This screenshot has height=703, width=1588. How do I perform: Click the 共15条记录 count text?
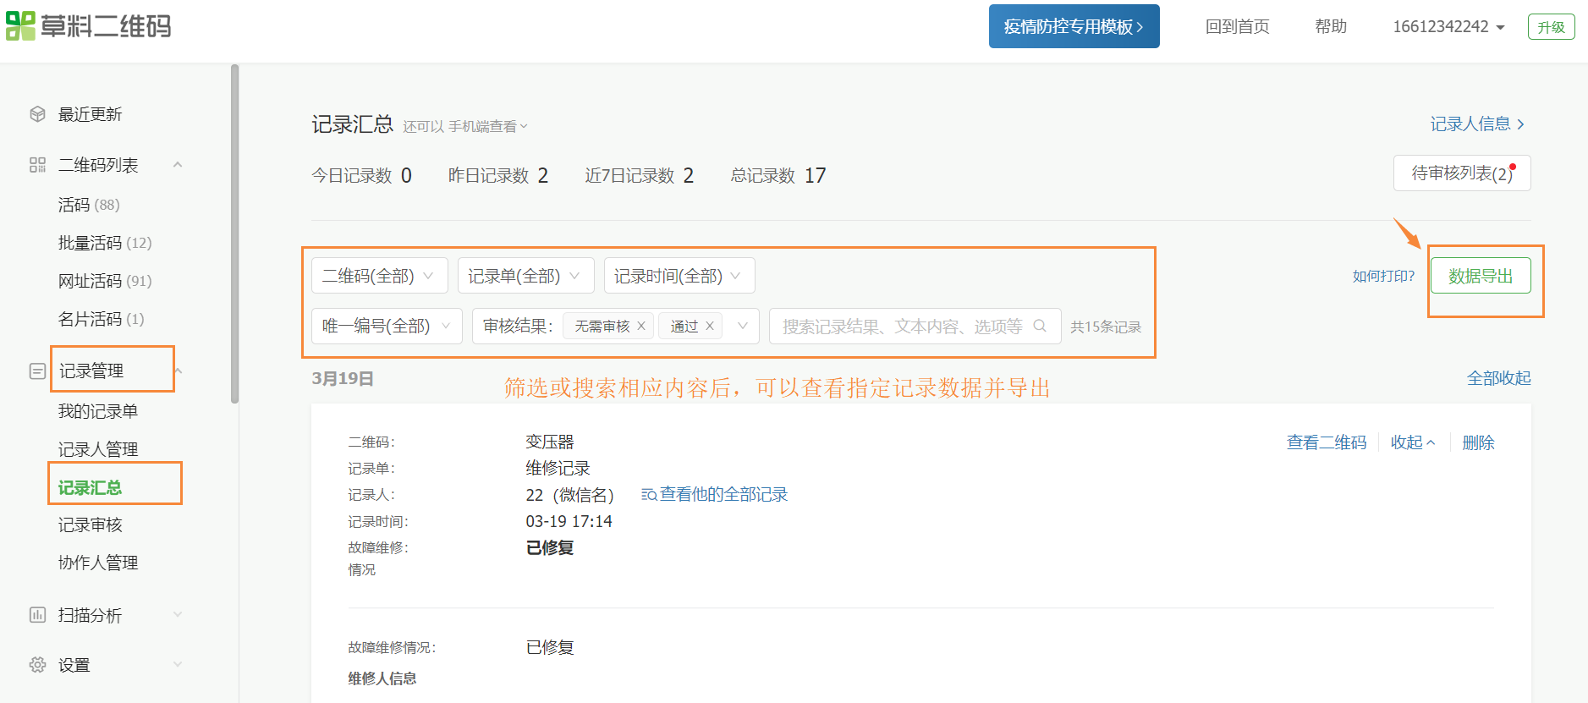point(1106,327)
